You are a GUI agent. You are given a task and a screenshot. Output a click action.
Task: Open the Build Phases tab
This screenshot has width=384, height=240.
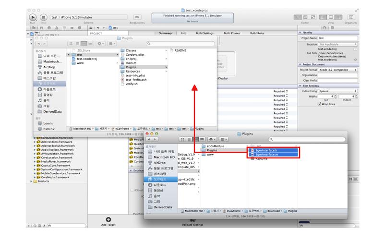232,34
